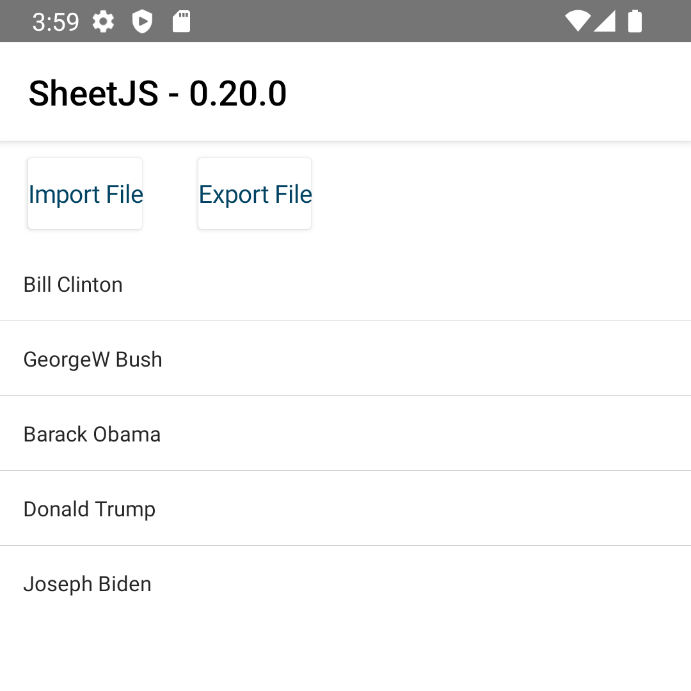Click the divider between Trump and Biden rows
The image size is (691, 691).
click(345, 546)
